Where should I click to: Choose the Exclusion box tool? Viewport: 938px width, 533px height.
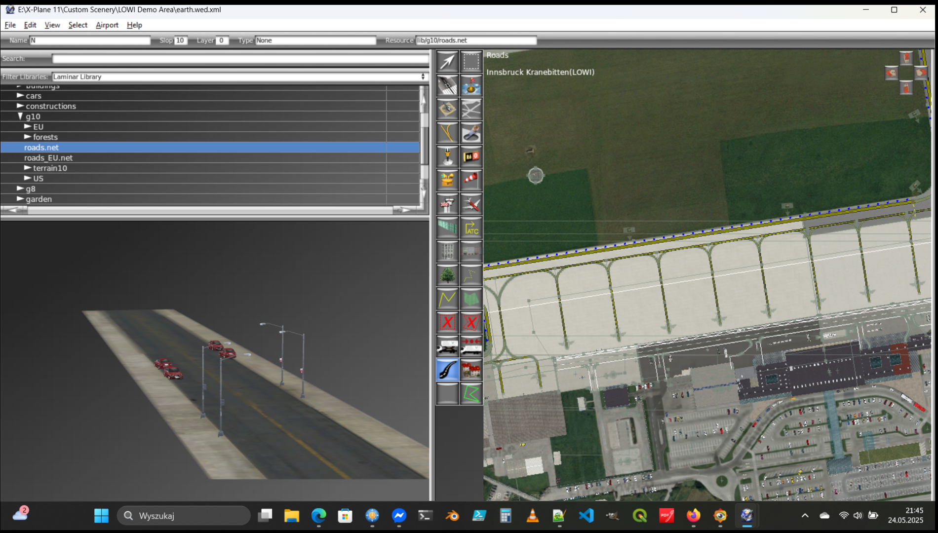coord(447,322)
